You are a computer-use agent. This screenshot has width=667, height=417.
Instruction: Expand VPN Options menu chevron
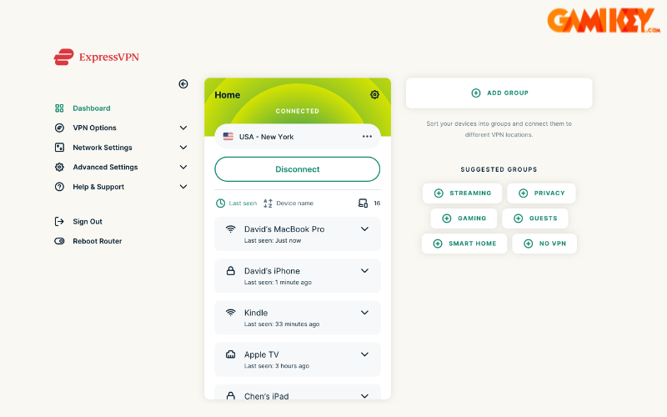coord(183,128)
